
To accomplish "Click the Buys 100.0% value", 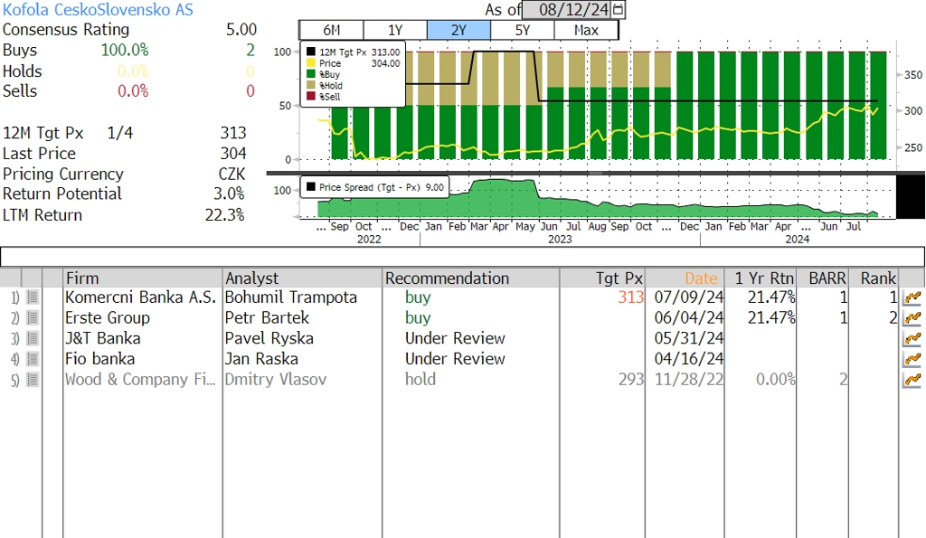I will point(125,51).
